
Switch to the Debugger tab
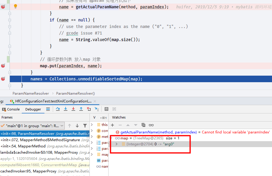tap(33, 109)
